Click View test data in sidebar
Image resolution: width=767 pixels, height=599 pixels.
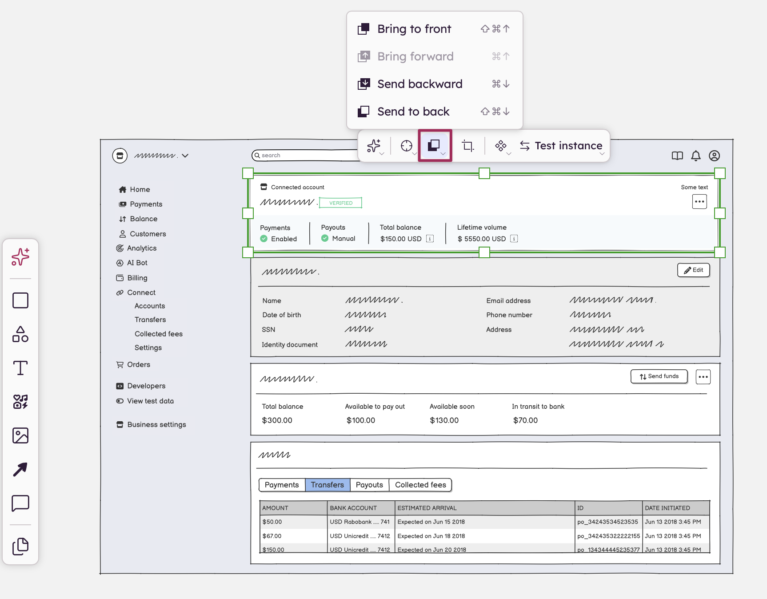click(x=145, y=401)
